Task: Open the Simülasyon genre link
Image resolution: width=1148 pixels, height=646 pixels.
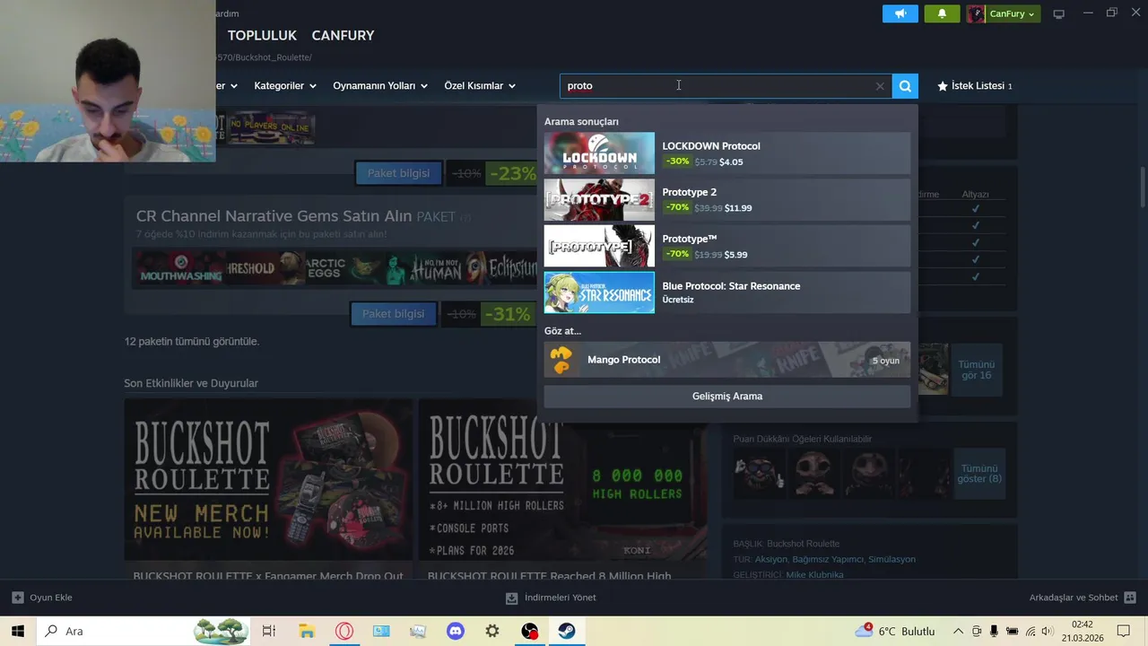Action: [891, 560]
